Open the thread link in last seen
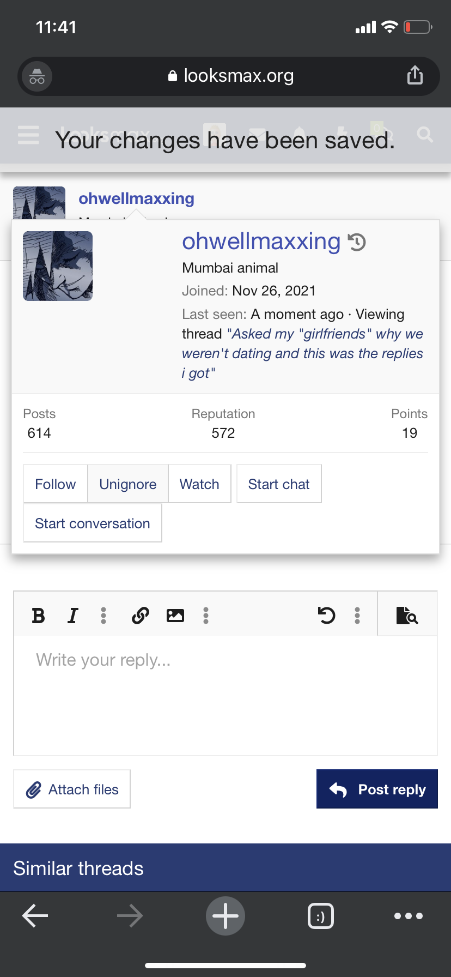The image size is (451, 977). pyautogui.click(x=302, y=353)
